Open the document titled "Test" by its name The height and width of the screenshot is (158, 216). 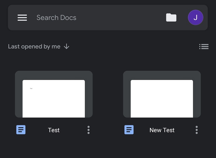(x=54, y=130)
